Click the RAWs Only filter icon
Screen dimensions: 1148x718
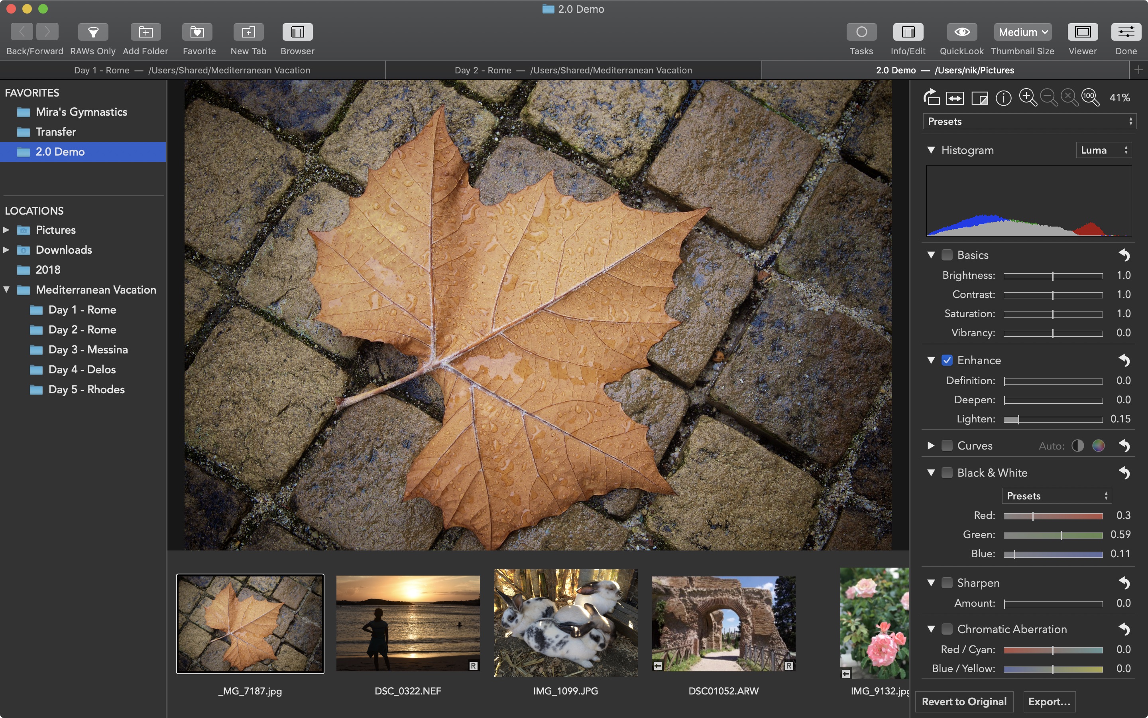93,32
